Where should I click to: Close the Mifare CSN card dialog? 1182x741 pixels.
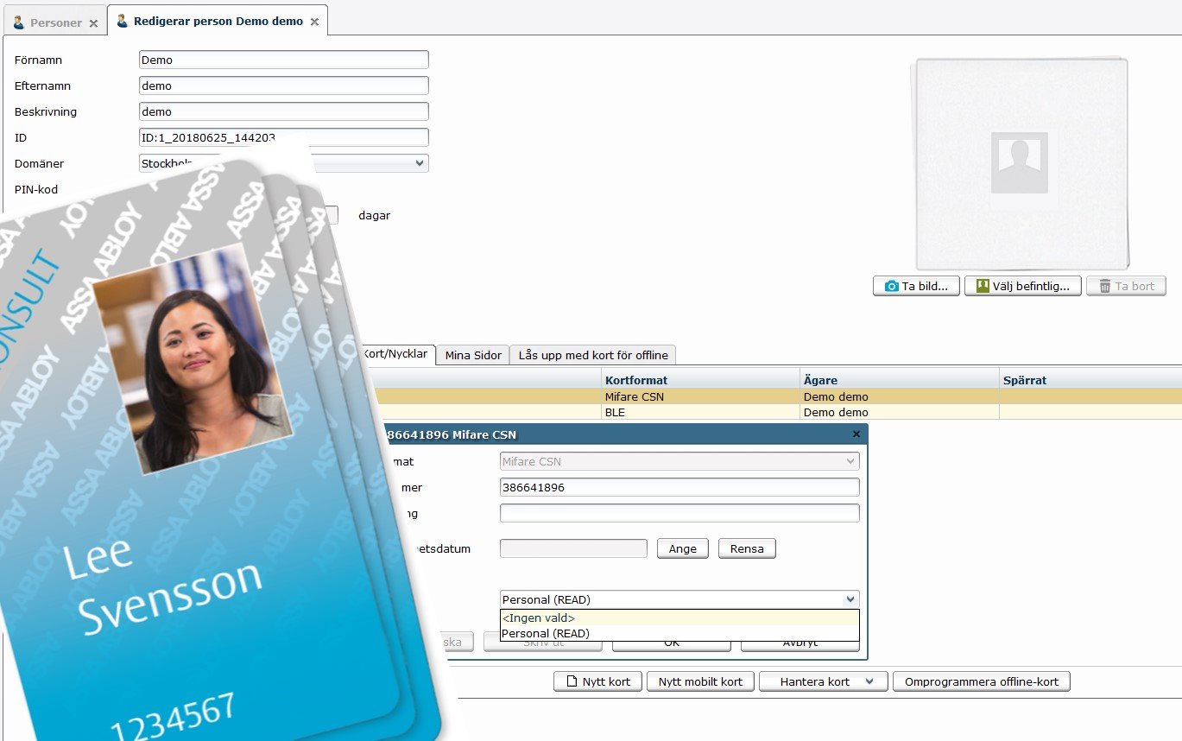(856, 434)
